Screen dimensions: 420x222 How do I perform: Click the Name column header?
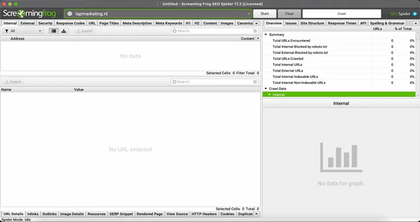pos(6,90)
